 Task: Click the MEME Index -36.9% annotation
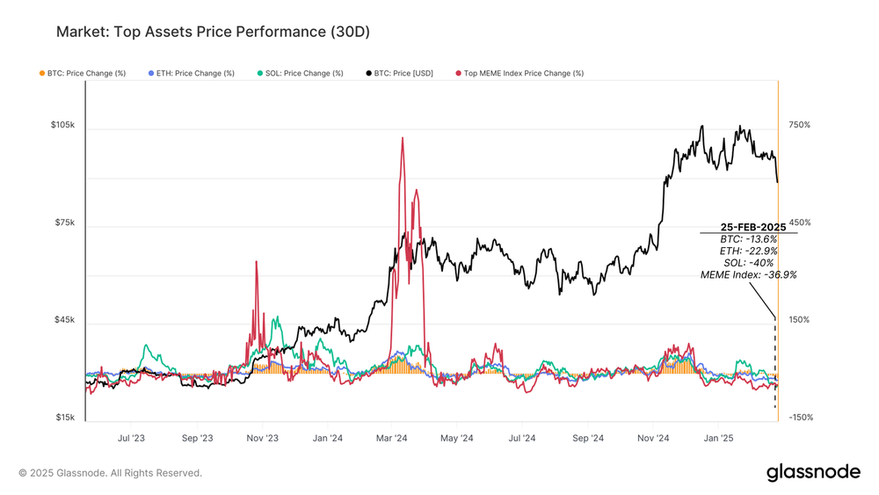(748, 274)
